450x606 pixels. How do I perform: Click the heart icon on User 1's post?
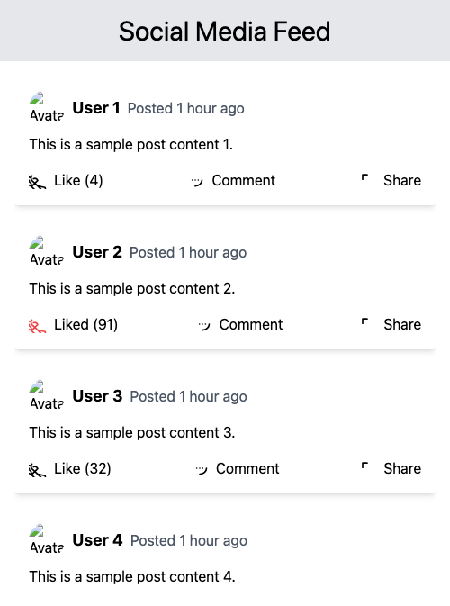click(38, 181)
